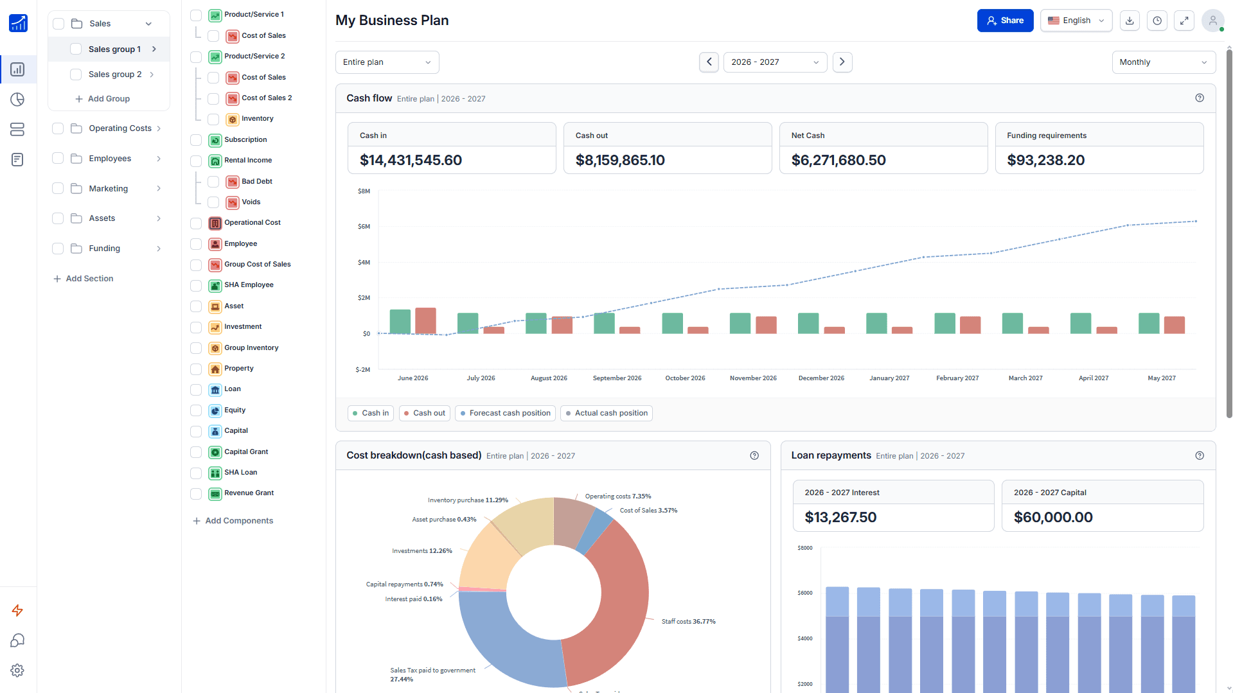The image size is (1233, 693).
Task: Click Add Group
Action: pos(103,99)
